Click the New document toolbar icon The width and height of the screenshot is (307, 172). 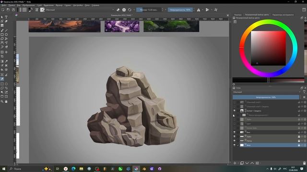coord(3,10)
